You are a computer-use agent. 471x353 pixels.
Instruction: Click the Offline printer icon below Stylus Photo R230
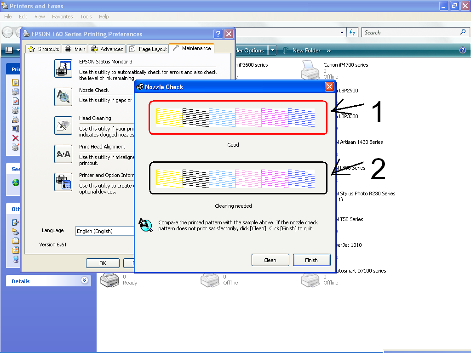tap(310, 280)
